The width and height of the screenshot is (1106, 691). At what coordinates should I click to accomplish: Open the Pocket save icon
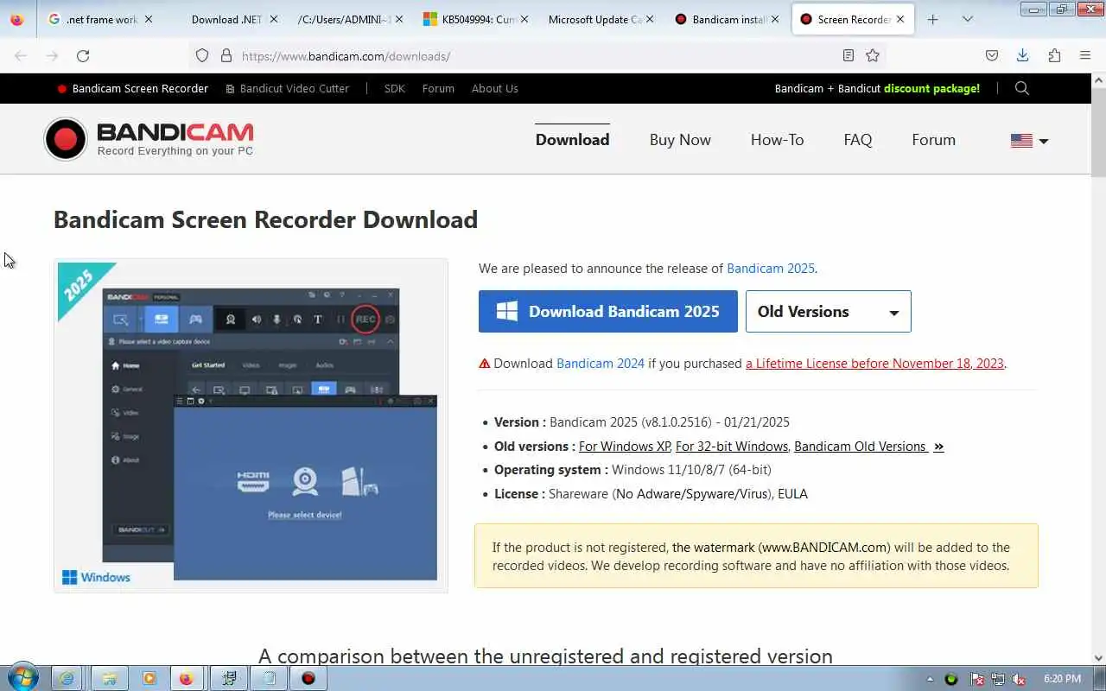tap(992, 55)
